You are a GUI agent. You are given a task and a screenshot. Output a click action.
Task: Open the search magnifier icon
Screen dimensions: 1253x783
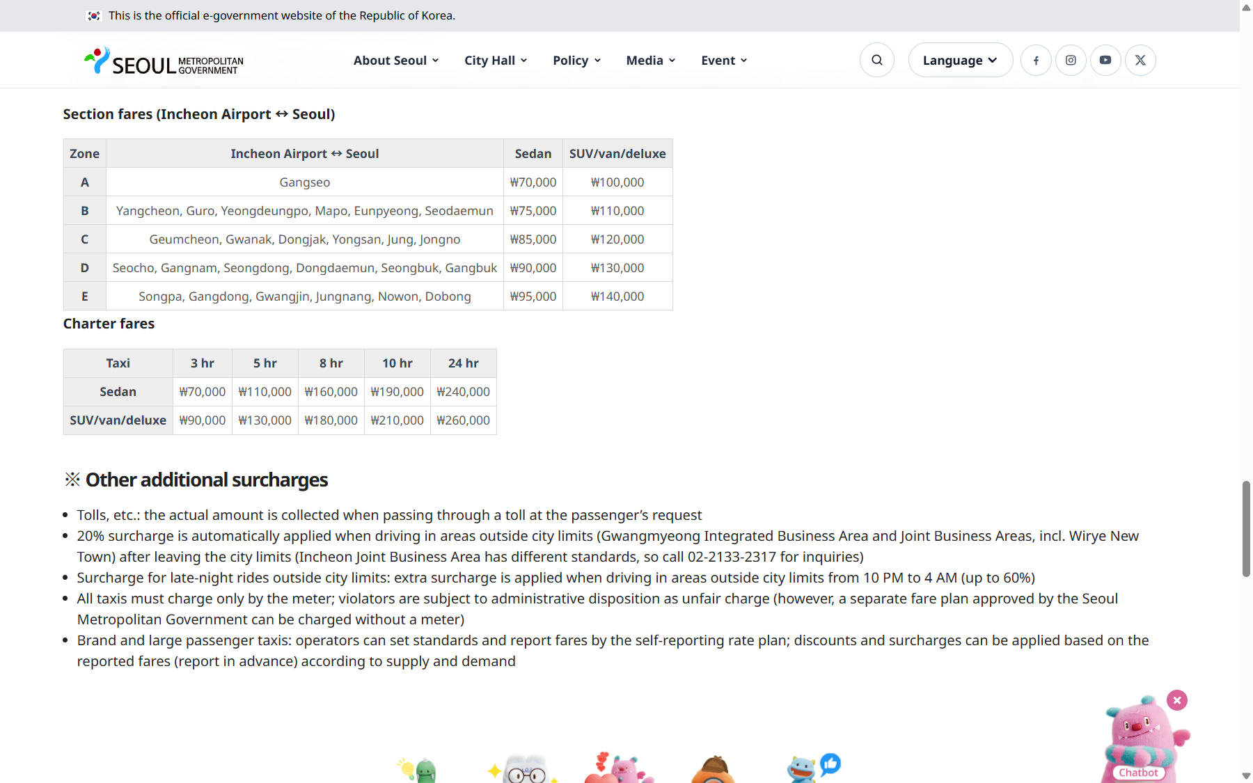coord(877,60)
